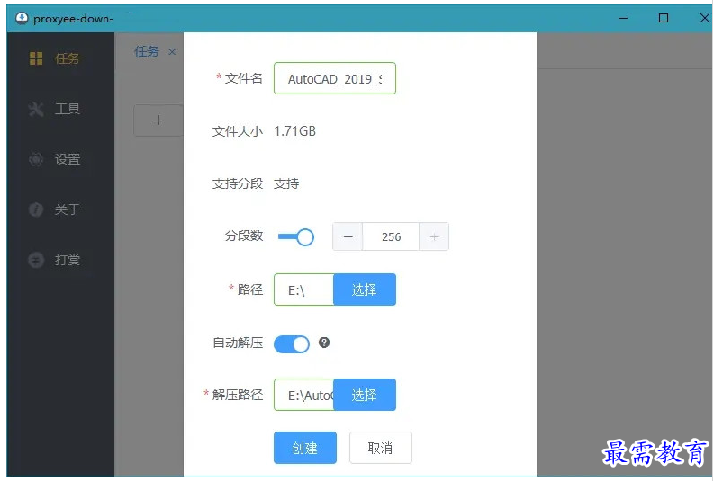The image size is (714, 481).
Task: Click 选择 next to 解压路径
Action: click(x=365, y=395)
